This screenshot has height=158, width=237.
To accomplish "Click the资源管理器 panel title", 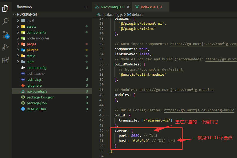I will coord(24,7).
